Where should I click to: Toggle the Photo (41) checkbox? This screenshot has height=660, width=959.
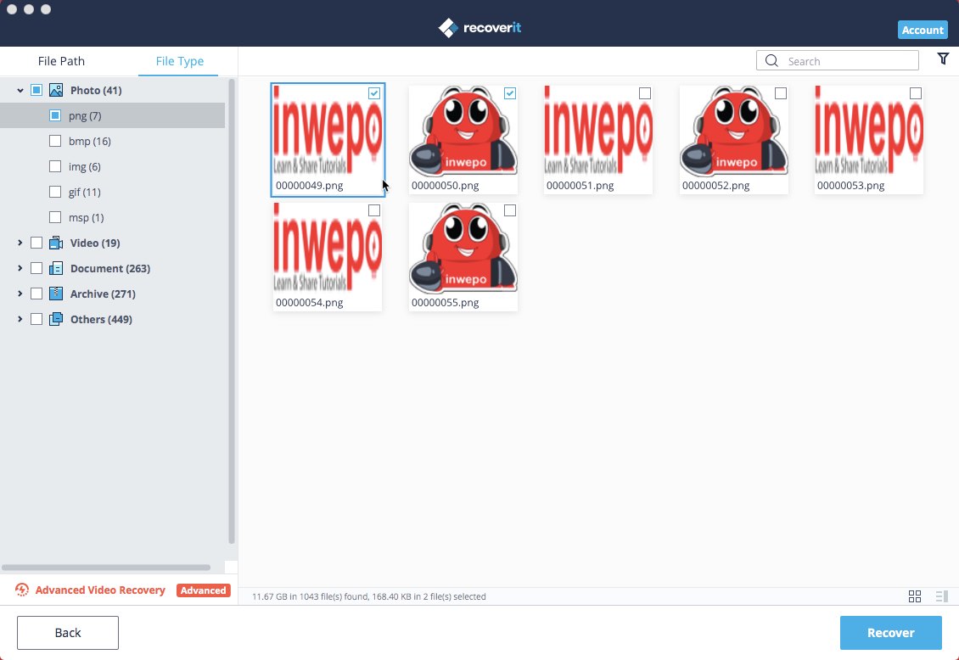pyautogui.click(x=36, y=91)
